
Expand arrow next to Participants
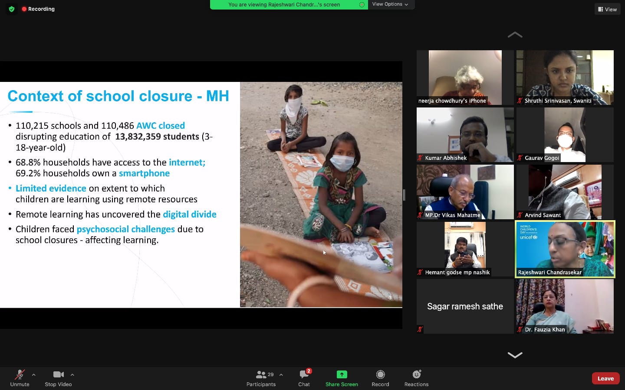(281, 375)
